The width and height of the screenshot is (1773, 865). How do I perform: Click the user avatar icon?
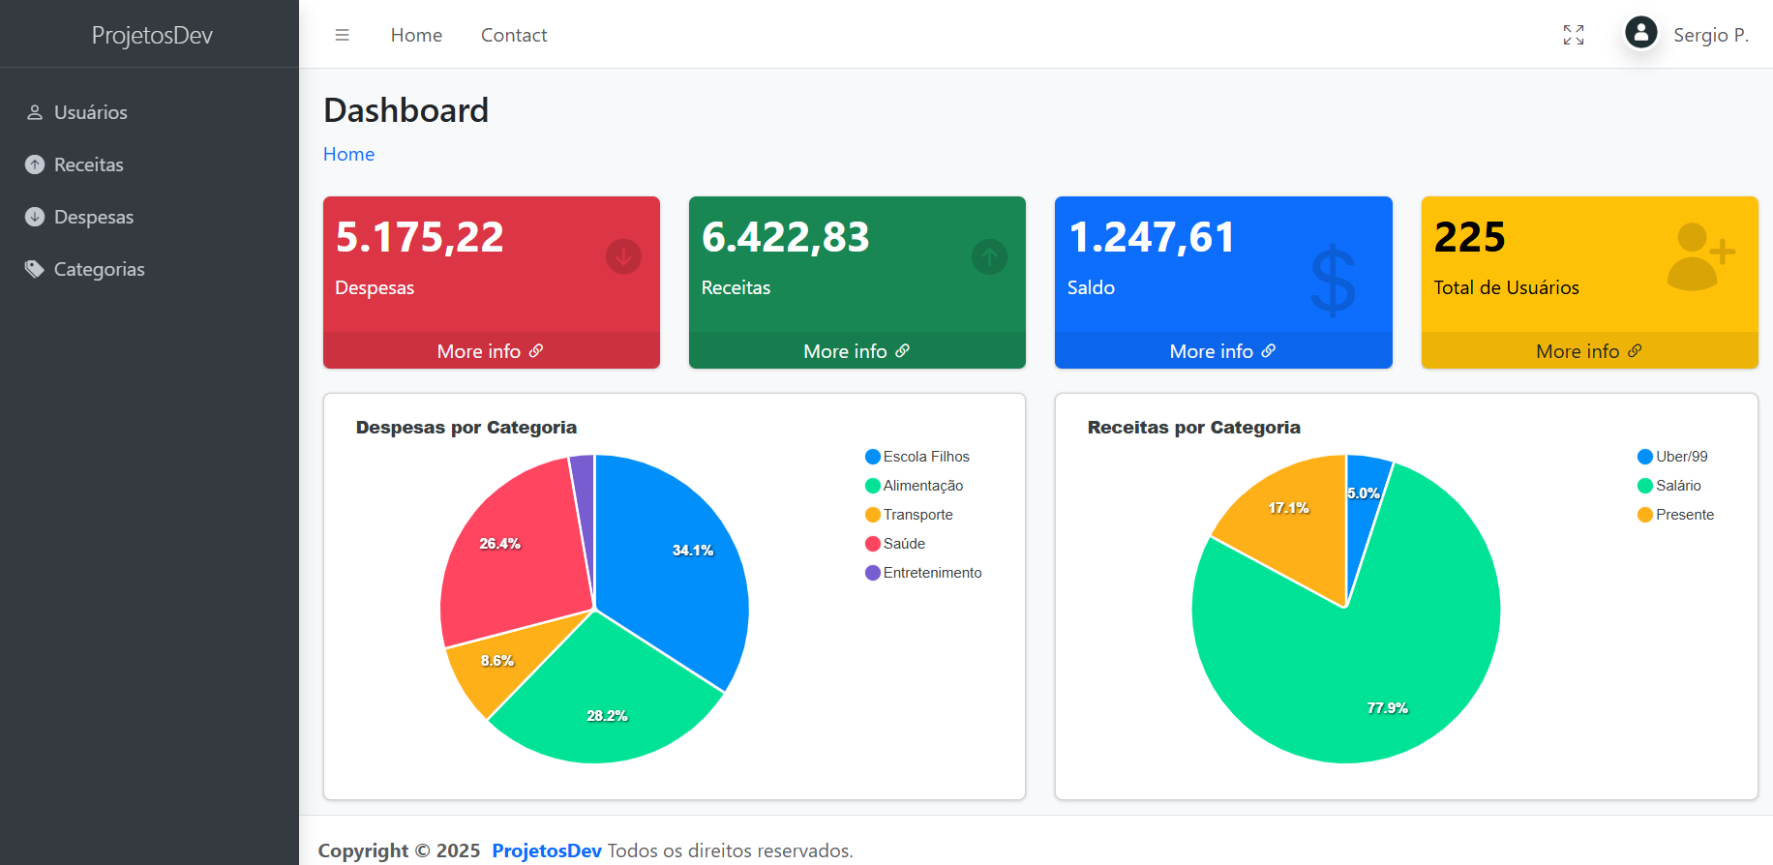tap(1640, 33)
